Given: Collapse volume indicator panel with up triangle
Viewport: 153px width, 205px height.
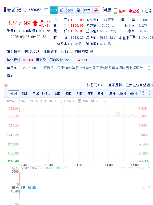Looking at the screenshot, I should (143, 168).
